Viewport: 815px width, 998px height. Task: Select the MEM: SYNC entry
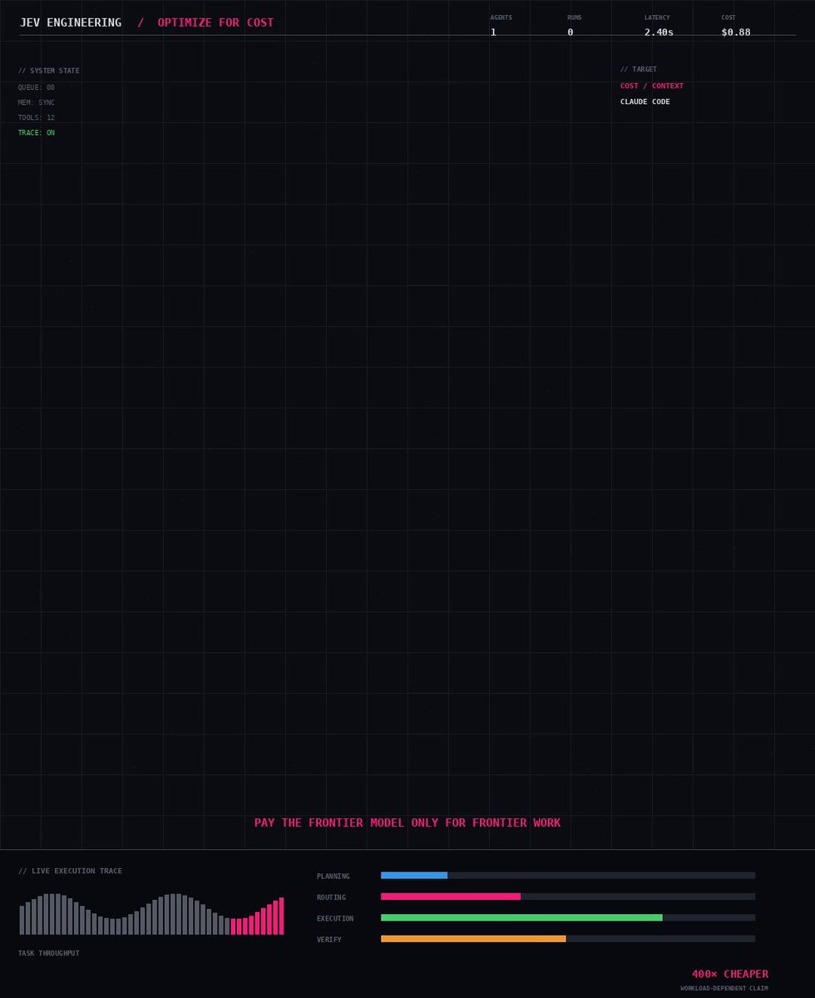(x=37, y=102)
